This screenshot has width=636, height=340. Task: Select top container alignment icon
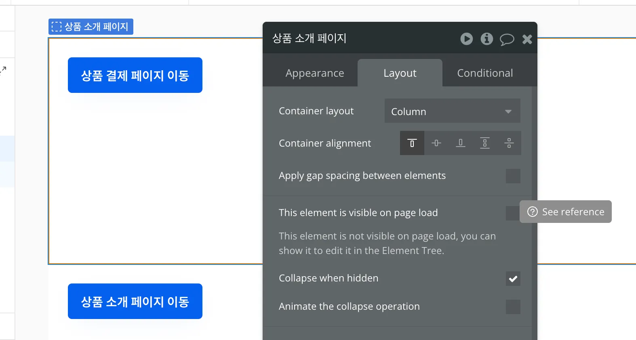(412, 143)
